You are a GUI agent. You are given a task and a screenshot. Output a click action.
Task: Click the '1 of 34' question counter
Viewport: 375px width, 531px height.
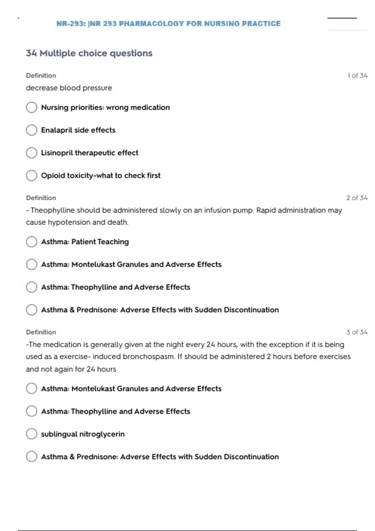pyautogui.click(x=357, y=76)
